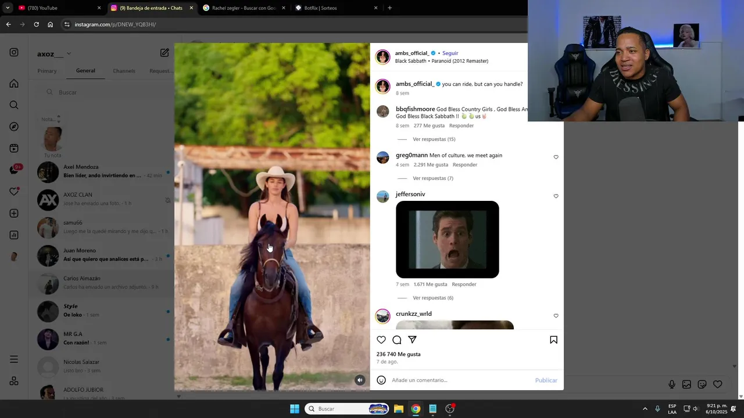Open the Chrome tab search dropdown
This screenshot has height=418, width=744.
point(8,8)
